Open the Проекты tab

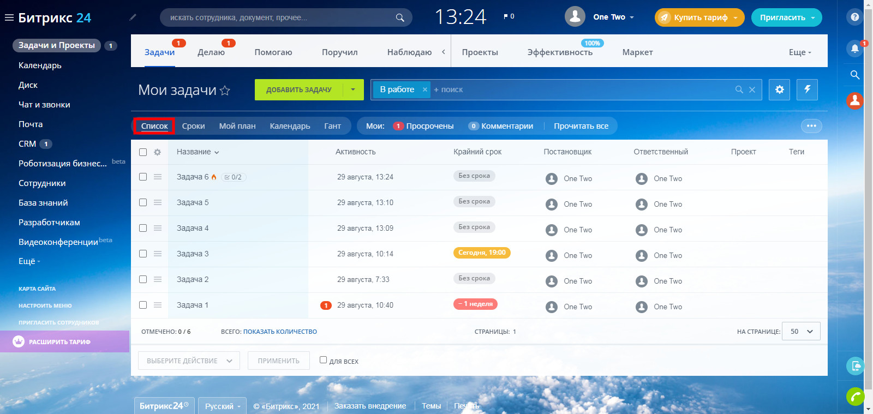[480, 52]
